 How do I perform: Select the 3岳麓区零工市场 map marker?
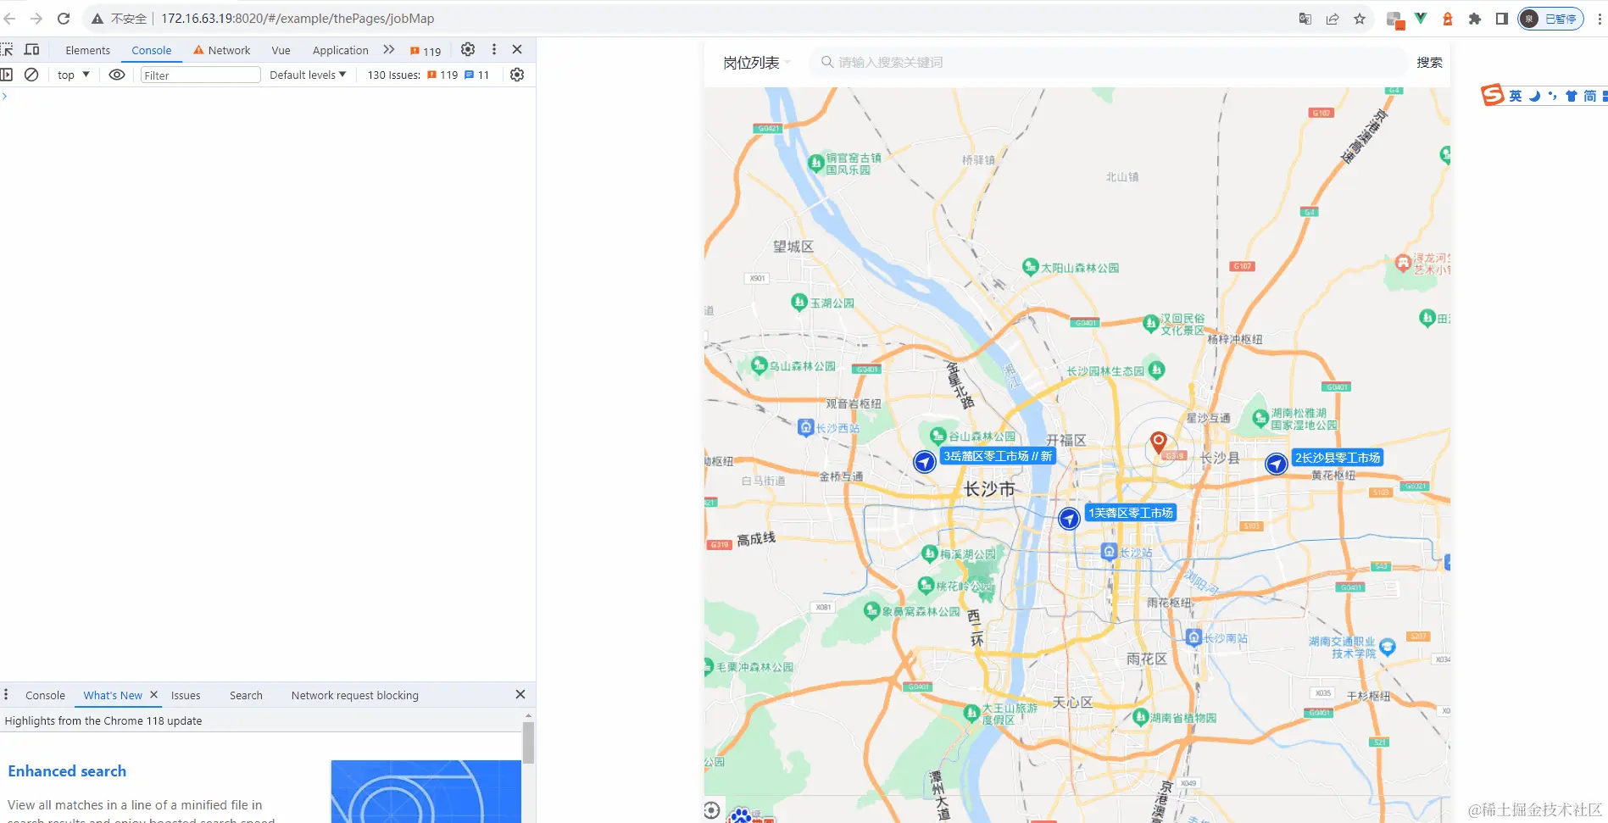click(x=925, y=462)
